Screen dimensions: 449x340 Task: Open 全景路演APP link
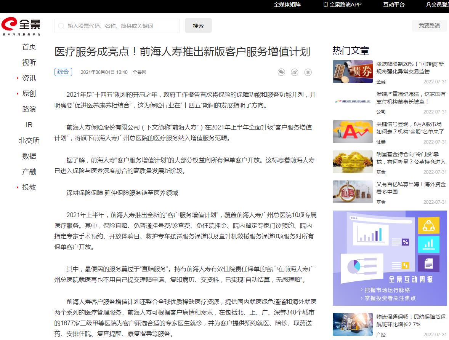(345, 4)
